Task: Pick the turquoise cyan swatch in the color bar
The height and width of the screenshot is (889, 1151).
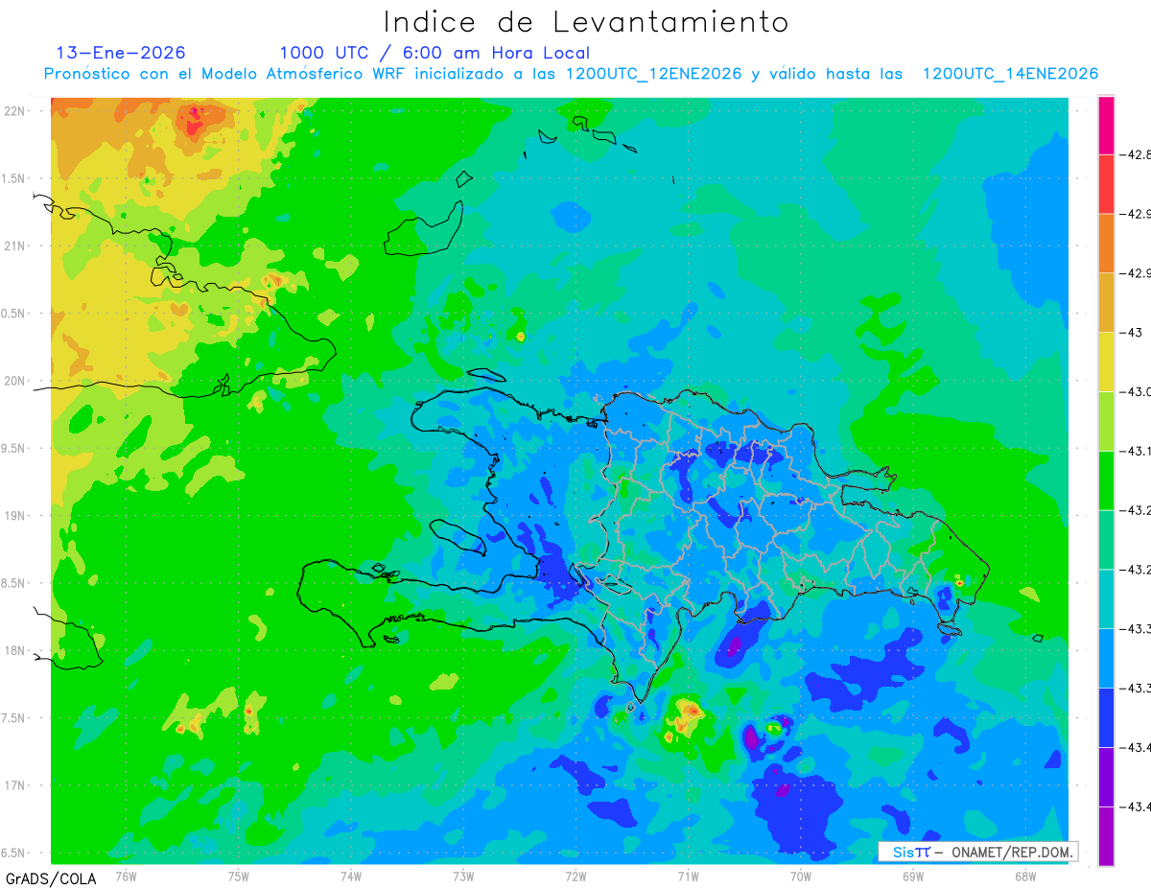Action: (x=1106, y=598)
